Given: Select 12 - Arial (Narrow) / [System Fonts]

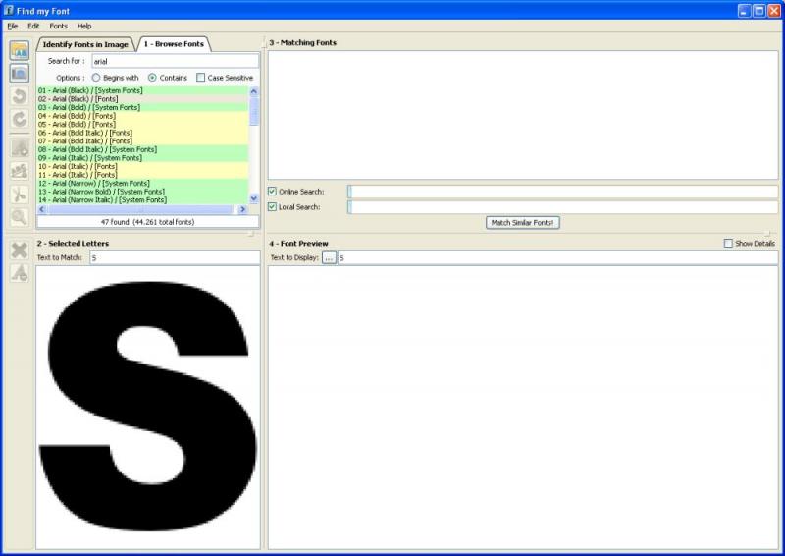Looking at the screenshot, I should pyautogui.click(x=142, y=184).
